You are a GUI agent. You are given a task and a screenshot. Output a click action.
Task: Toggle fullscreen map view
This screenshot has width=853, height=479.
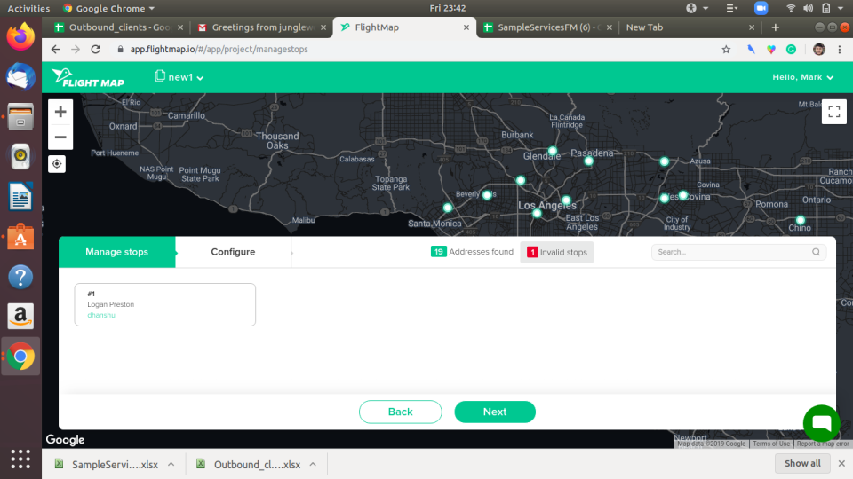[x=834, y=112]
